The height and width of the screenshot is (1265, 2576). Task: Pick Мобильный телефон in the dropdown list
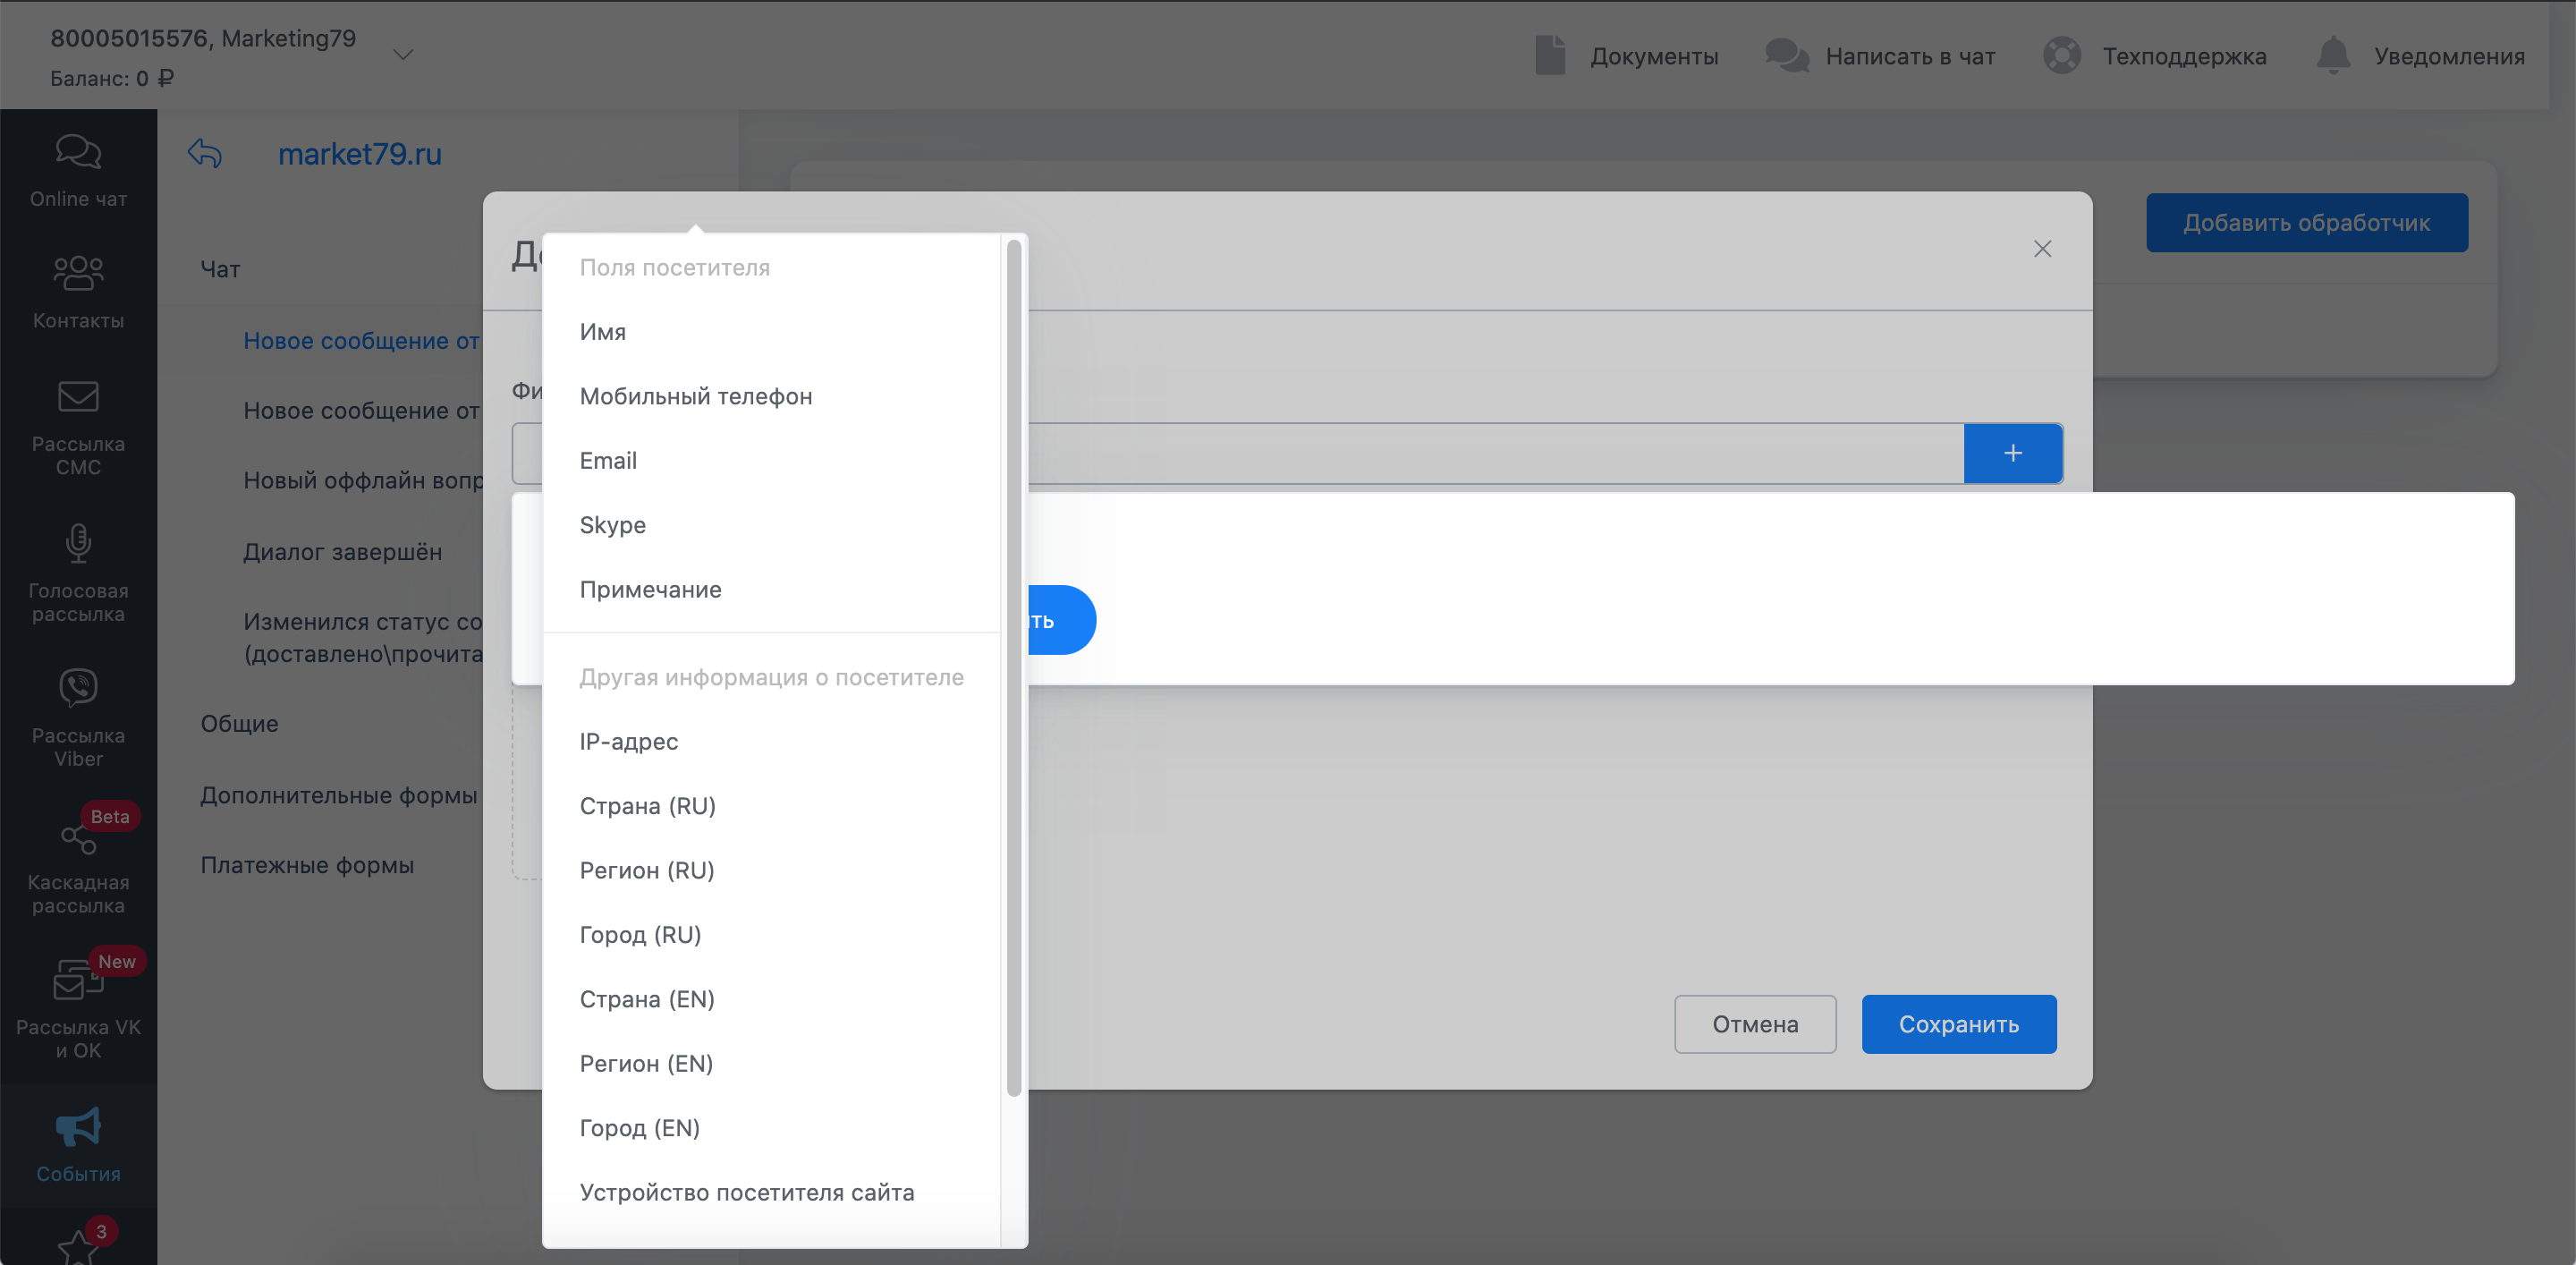click(x=695, y=397)
